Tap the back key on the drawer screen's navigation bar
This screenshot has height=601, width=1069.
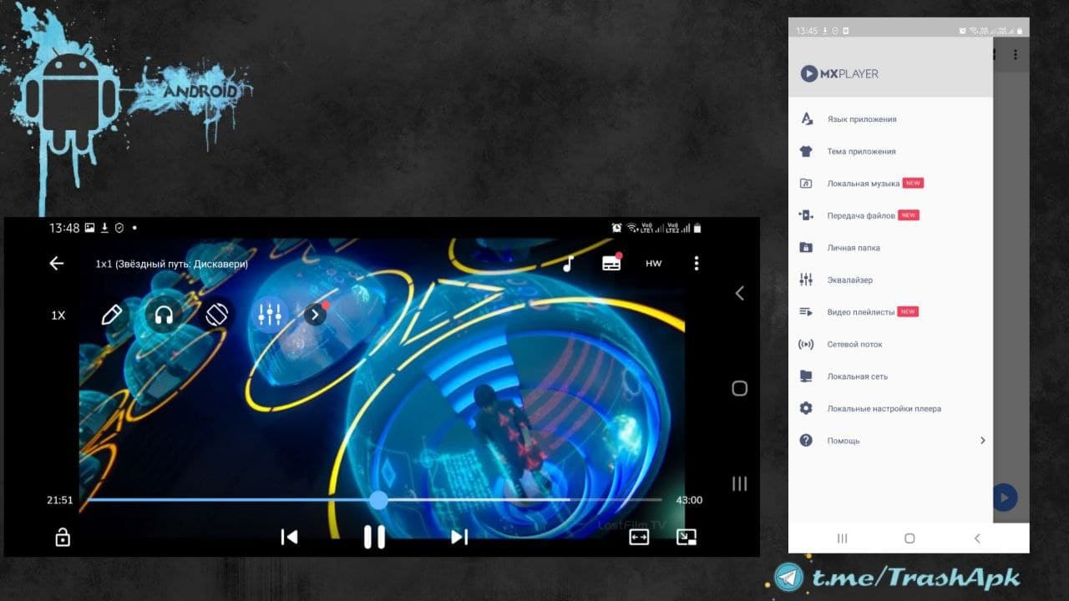coord(977,539)
